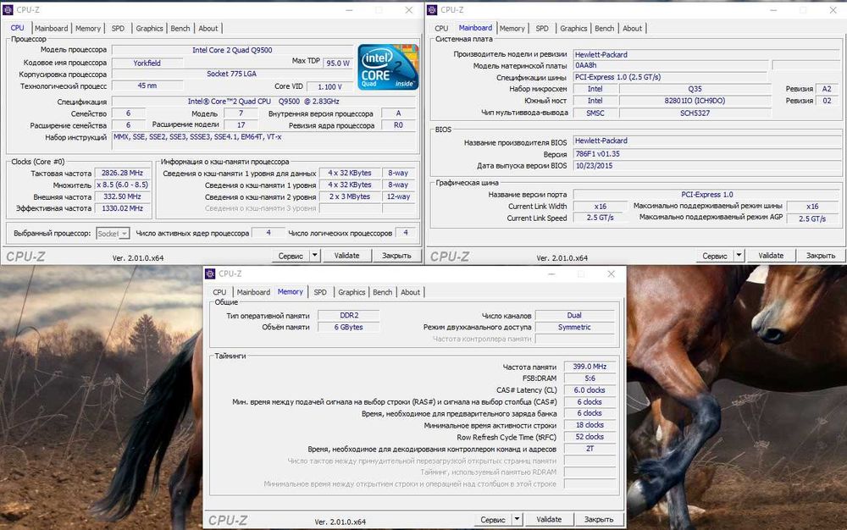Select SPD tab in Mainboard window
The width and height of the screenshot is (847, 530).
[542, 28]
